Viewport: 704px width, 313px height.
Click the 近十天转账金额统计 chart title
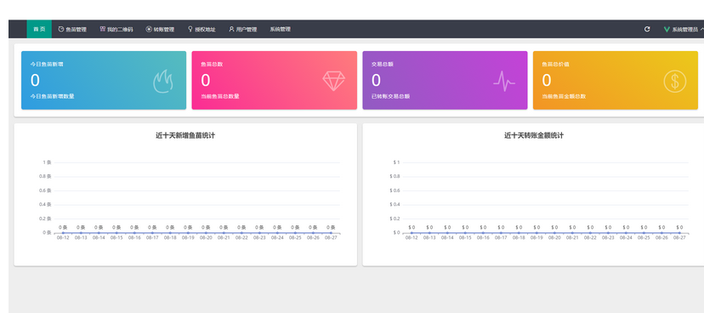pos(534,135)
